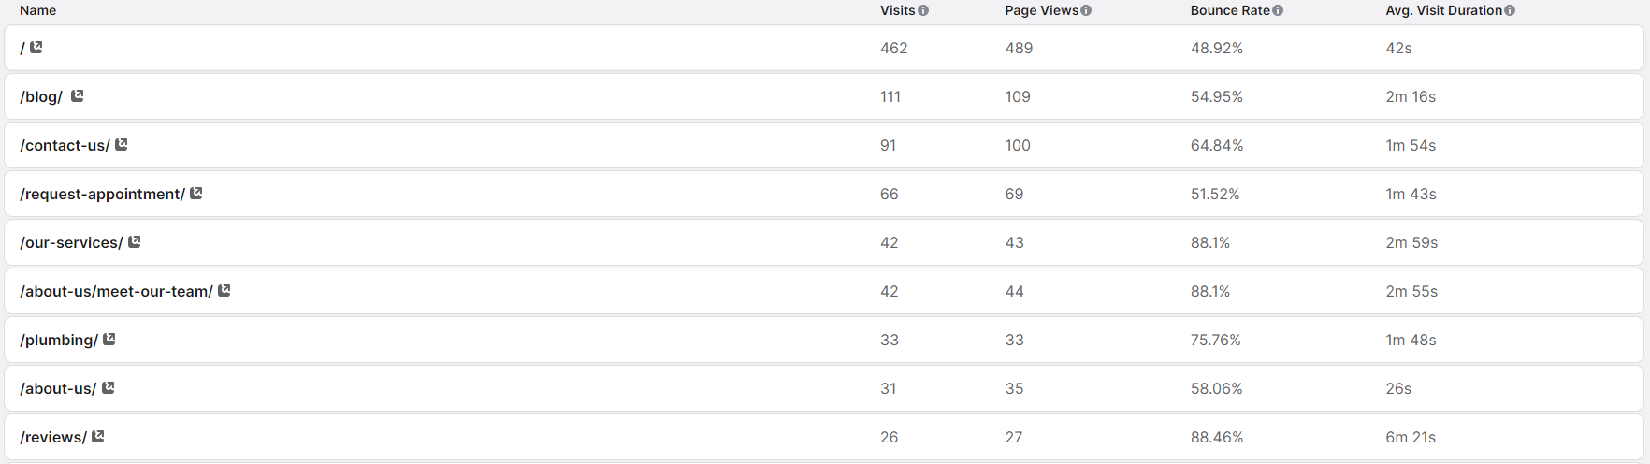Click the /contact-us/ page name

(x=65, y=146)
